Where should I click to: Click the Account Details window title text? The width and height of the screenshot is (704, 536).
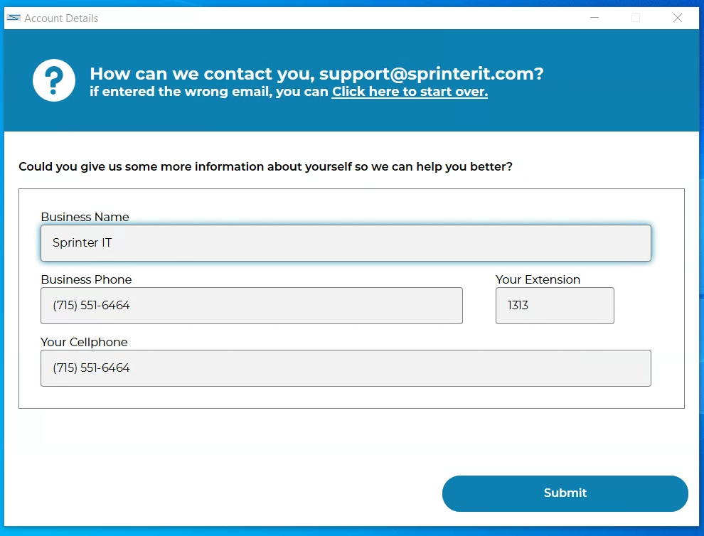[61, 18]
